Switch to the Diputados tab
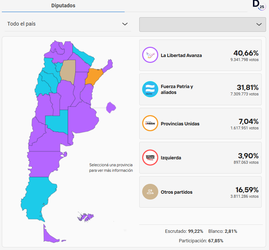Image resolution: width=269 pixels, height=250 pixels. 63,5
